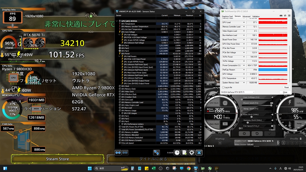Click the Power Limit slider handle
Screen dimensions: 306x172
tap(271, 105)
